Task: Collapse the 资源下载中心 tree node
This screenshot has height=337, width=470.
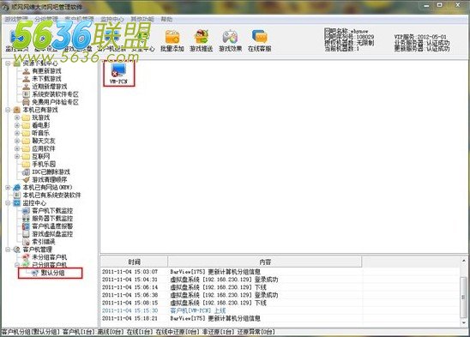Action: tap(8, 63)
